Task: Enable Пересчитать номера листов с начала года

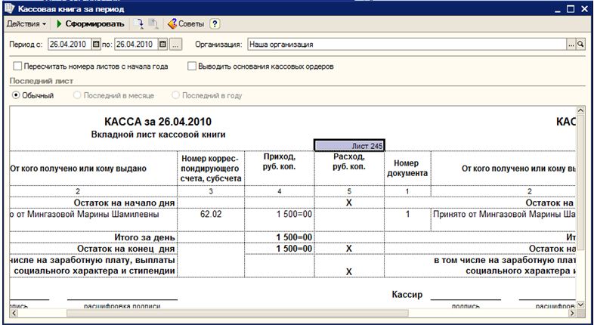Action: click(17, 67)
